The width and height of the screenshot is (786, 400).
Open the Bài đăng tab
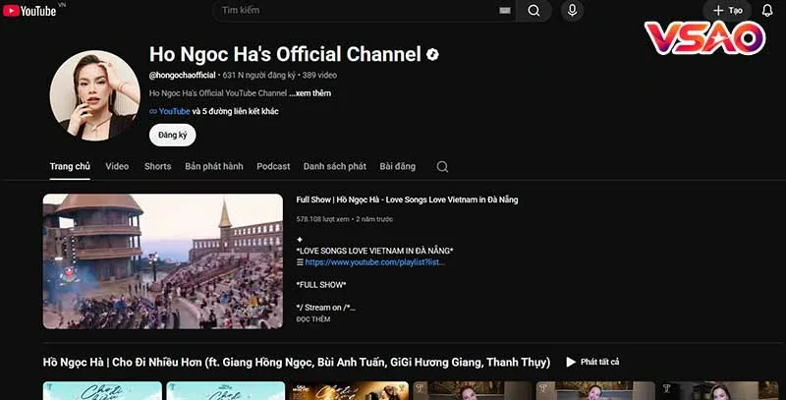click(x=398, y=166)
